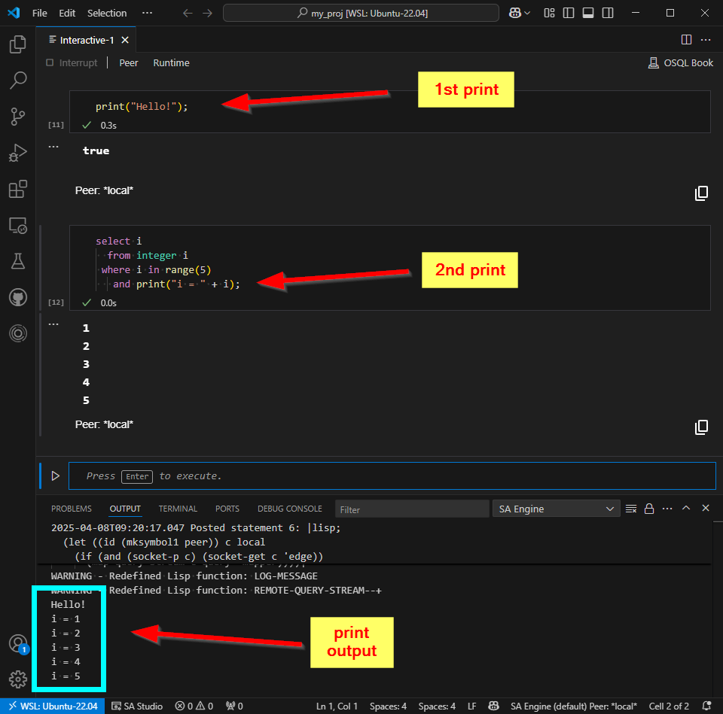Click the Runtime toolbar button

(171, 62)
